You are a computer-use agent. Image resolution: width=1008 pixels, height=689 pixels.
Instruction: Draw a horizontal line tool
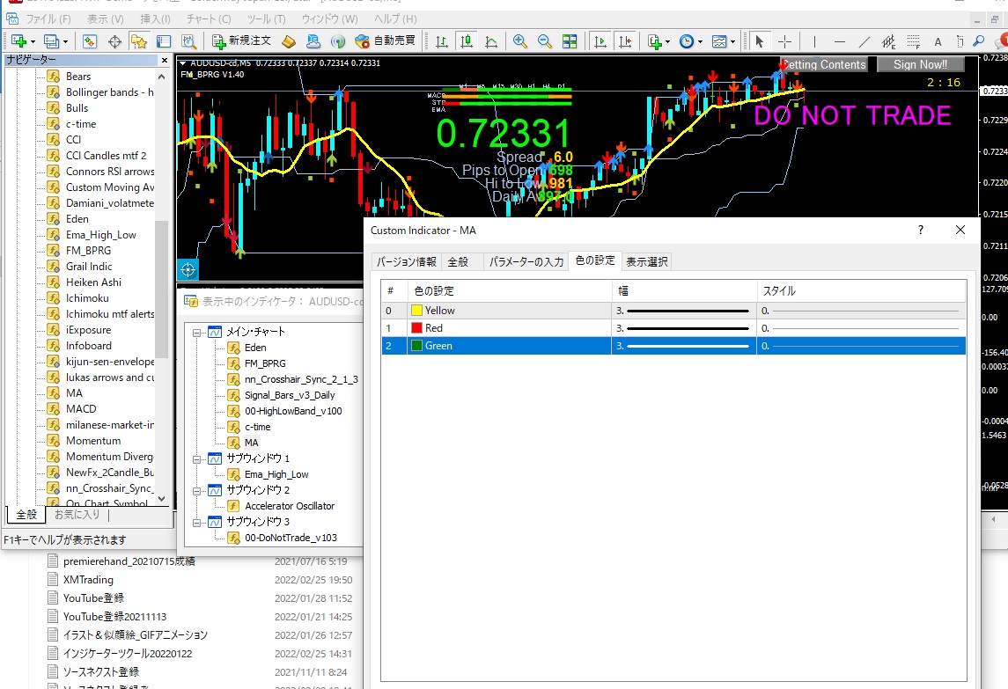click(x=839, y=41)
